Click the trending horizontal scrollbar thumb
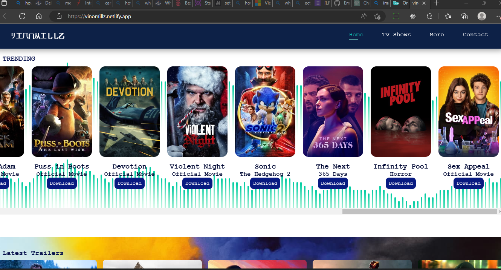The image size is (501, 270). click(x=420, y=212)
